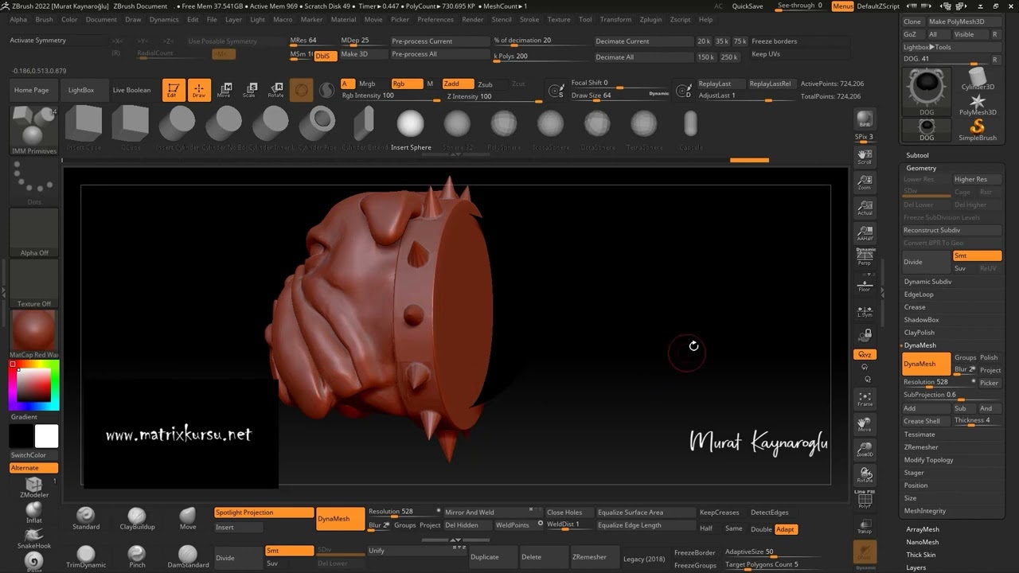This screenshot has height=573, width=1019.
Task: Open the Stroke menu
Action: (x=529, y=19)
